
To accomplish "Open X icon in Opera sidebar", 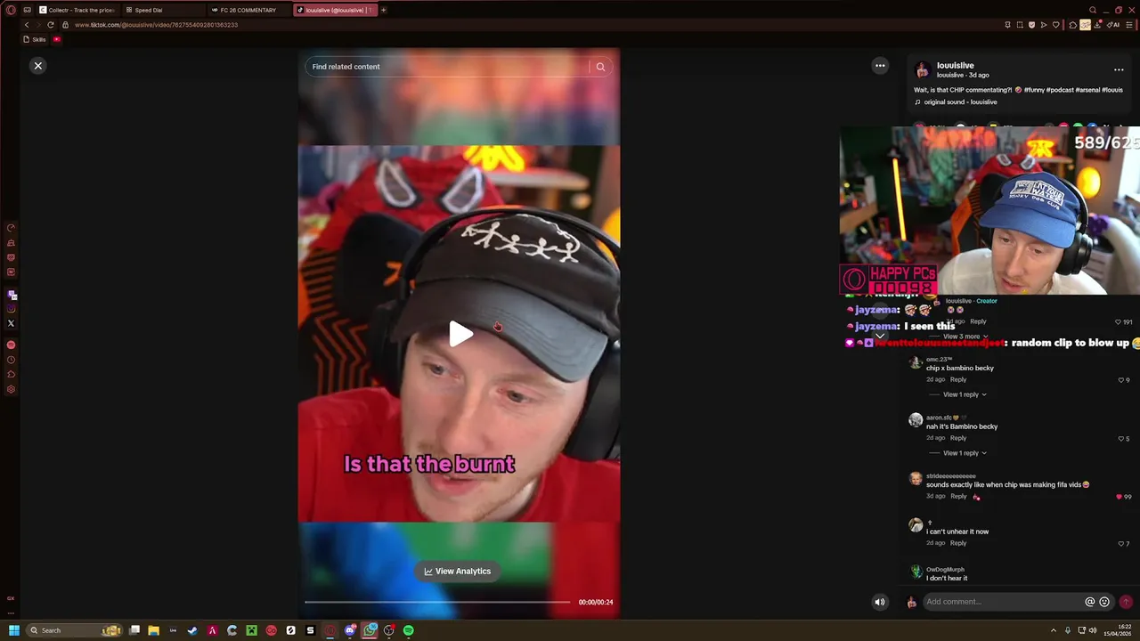I will 11,323.
